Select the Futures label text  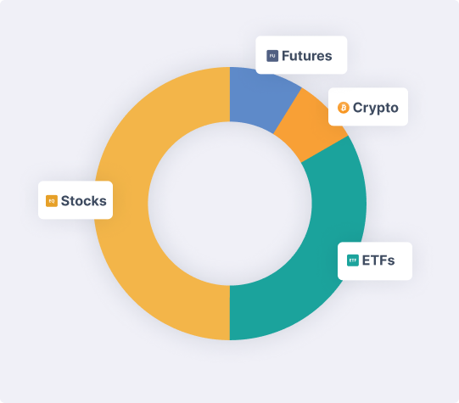[x=307, y=56]
